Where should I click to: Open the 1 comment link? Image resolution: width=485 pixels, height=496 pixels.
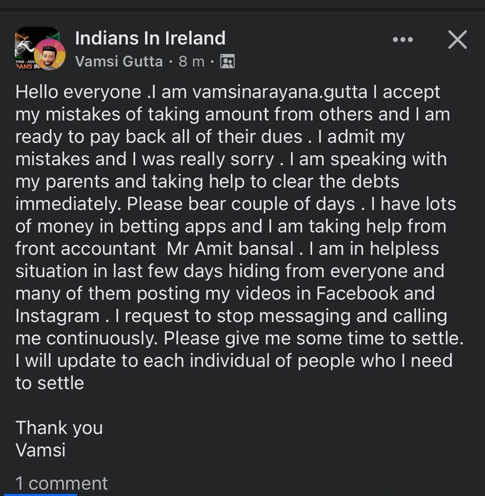(x=62, y=483)
